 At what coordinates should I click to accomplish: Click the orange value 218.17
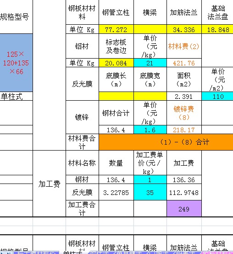(184, 130)
